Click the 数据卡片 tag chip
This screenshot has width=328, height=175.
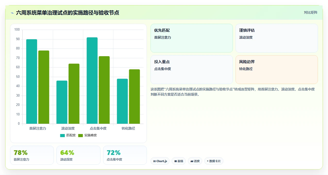pyautogui.click(x=214, y=161)
